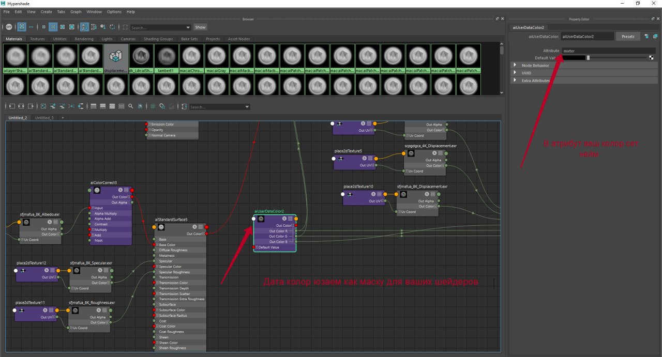Image resolution: width=662 pixels, height=357 pixels.
Task: Click the output connections graph icon
Action: [31, 106]
